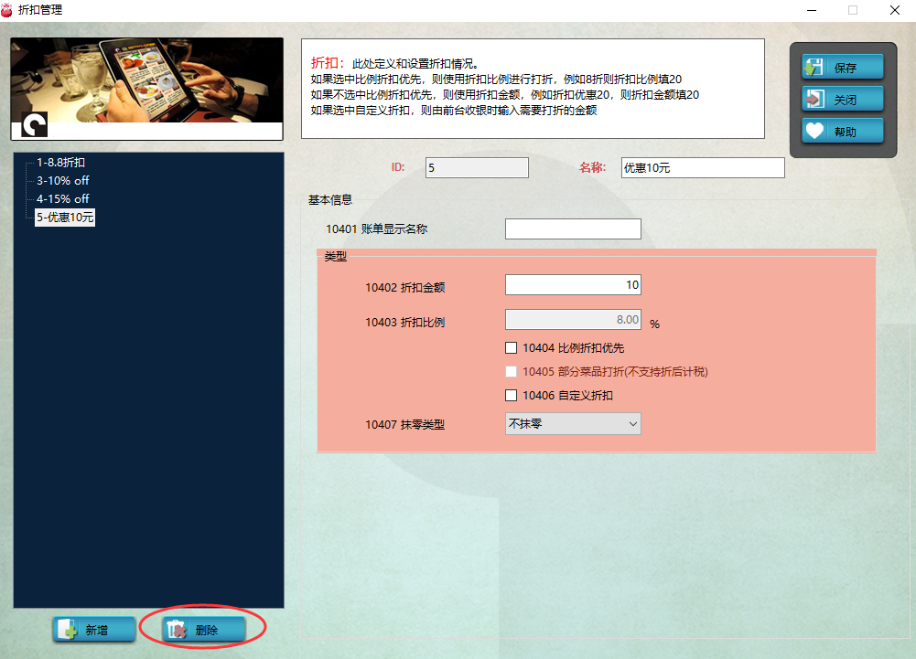This screenshot has width=916, height=659.
Task: Click the 折扣管理 app icon in title bar
Action: point(6,10)
